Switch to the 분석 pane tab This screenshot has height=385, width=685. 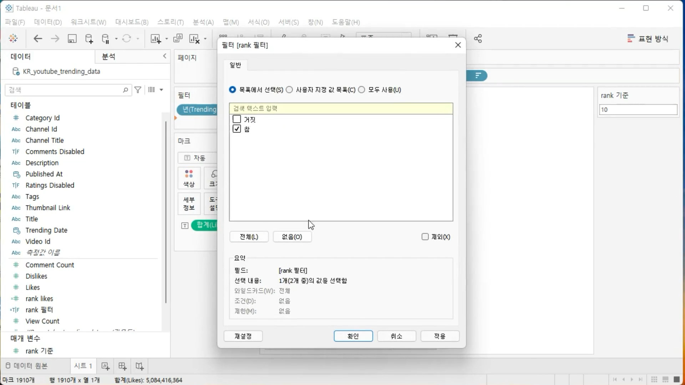[108, 56]
